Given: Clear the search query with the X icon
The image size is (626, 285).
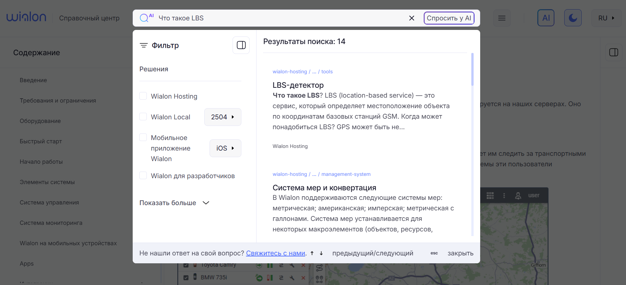Looking at the screenshot, I should click(x=412, y=18).
